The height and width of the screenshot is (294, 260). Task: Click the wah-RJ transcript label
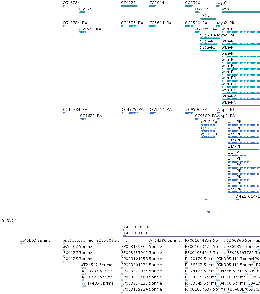[228, 66]
